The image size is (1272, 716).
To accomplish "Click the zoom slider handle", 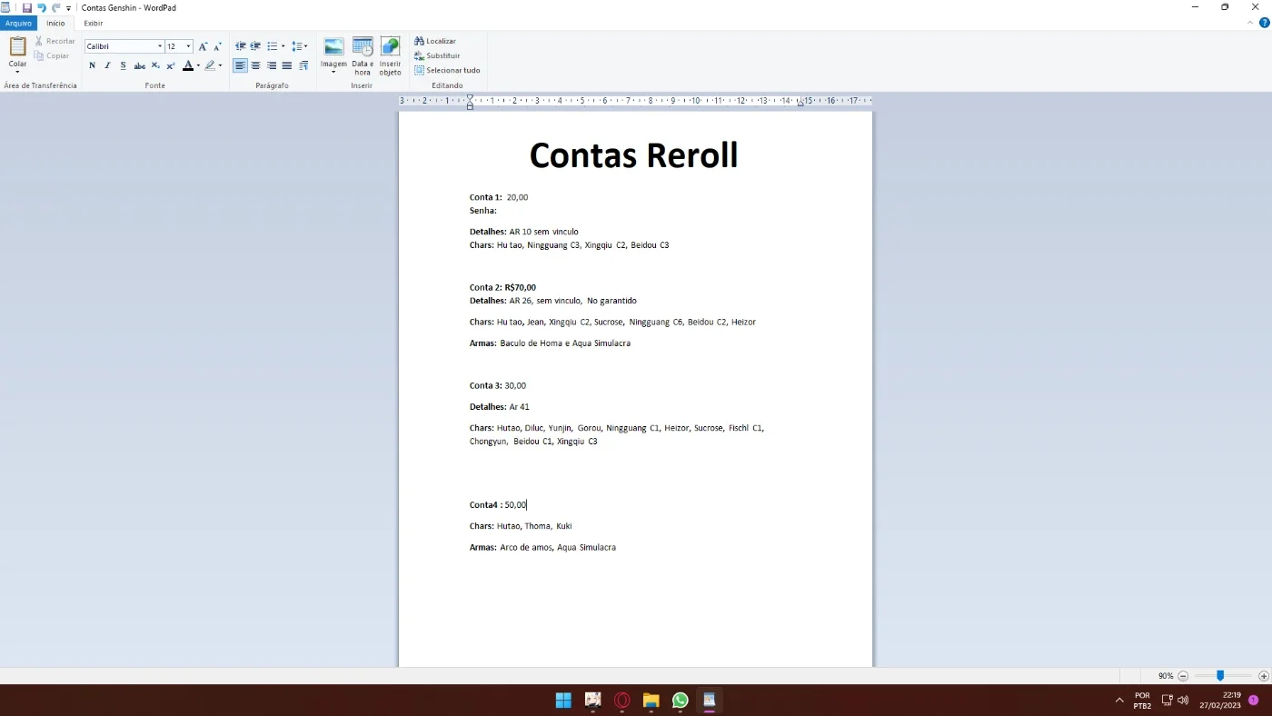I will (x=1220, y=676).
